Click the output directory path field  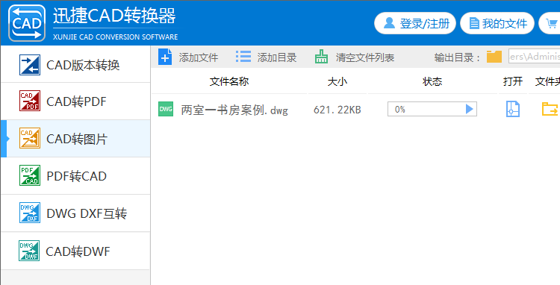(x=535, y=57)
